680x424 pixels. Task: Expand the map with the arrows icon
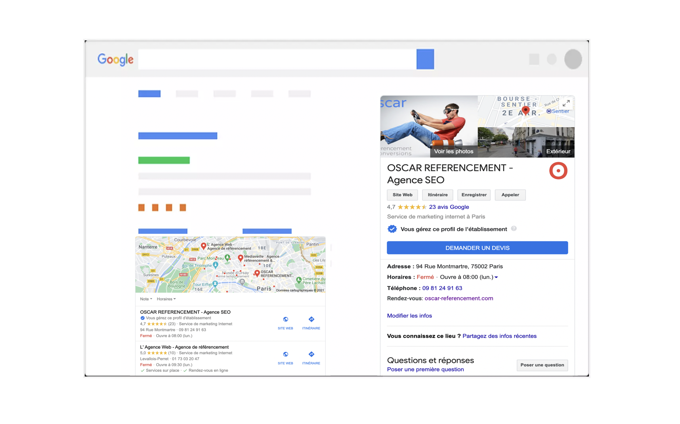click(x=566, y=103)
